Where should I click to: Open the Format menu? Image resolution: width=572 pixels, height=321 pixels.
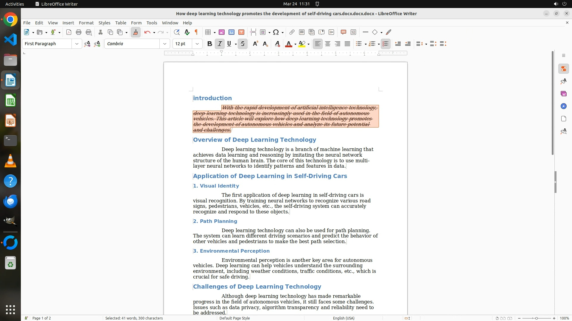[86, 23]
